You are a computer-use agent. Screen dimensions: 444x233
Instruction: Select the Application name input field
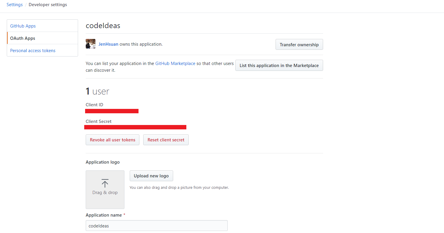pos(156,225)
